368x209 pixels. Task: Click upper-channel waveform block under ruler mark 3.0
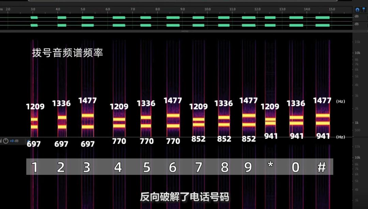coord(34,18)
